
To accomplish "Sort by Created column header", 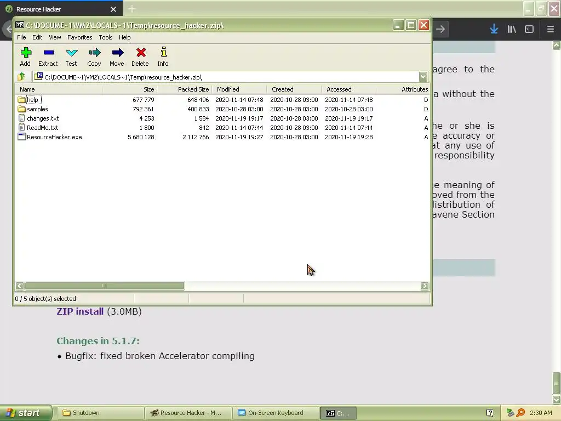I will pos(294,89).
